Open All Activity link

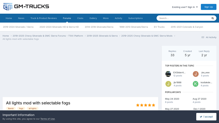(x=209, y=37)
